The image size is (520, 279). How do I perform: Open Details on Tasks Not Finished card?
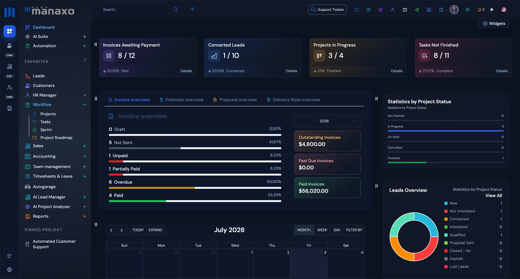[x=502, y=71]
